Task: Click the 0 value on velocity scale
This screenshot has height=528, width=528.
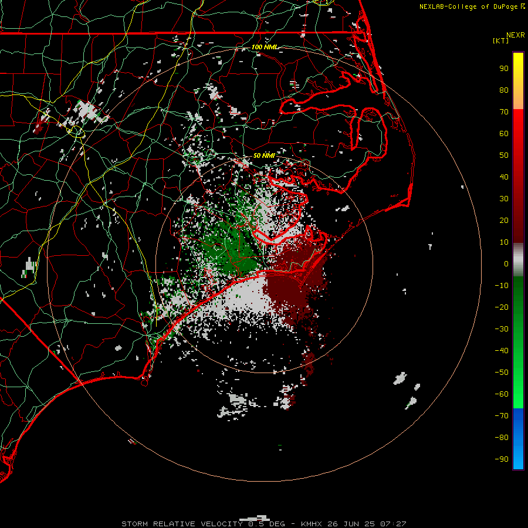Action: coord(506,264)
